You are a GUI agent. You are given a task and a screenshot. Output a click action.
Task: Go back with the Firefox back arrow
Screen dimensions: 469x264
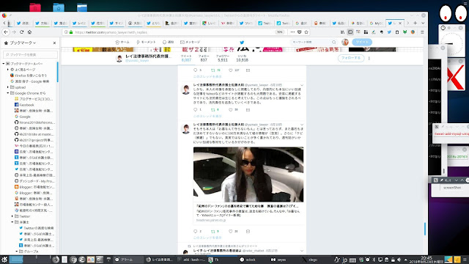(x=6, y=32)
